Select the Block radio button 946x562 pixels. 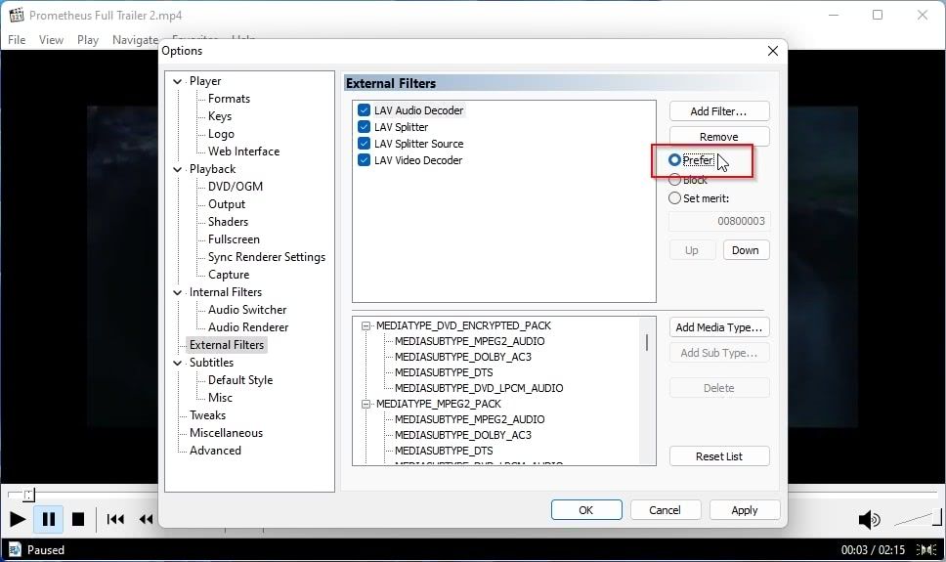[674, 179]
